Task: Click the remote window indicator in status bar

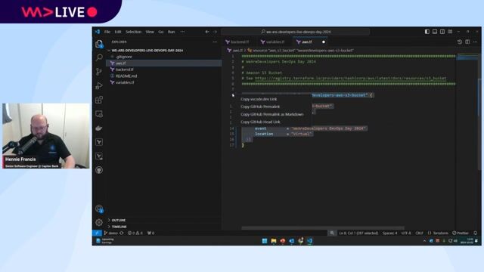Action: click(x=97, y=233)
